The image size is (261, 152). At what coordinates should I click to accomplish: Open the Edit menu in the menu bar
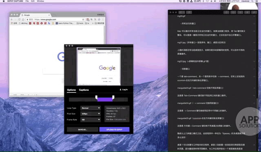click(x=33, y=1)
